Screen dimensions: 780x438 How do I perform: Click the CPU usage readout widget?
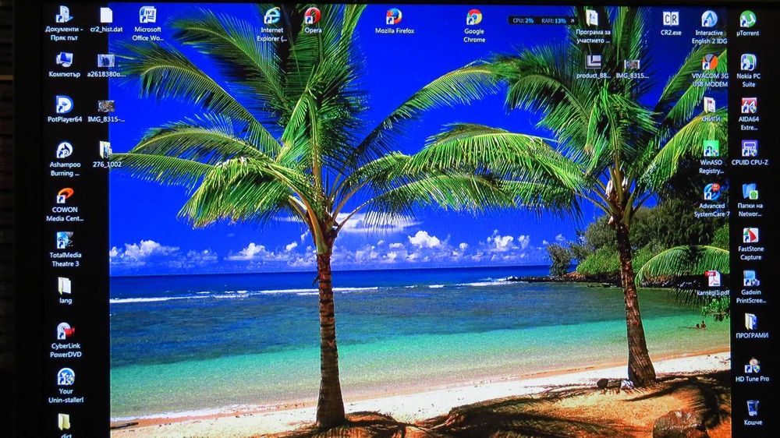click(523, 21)
